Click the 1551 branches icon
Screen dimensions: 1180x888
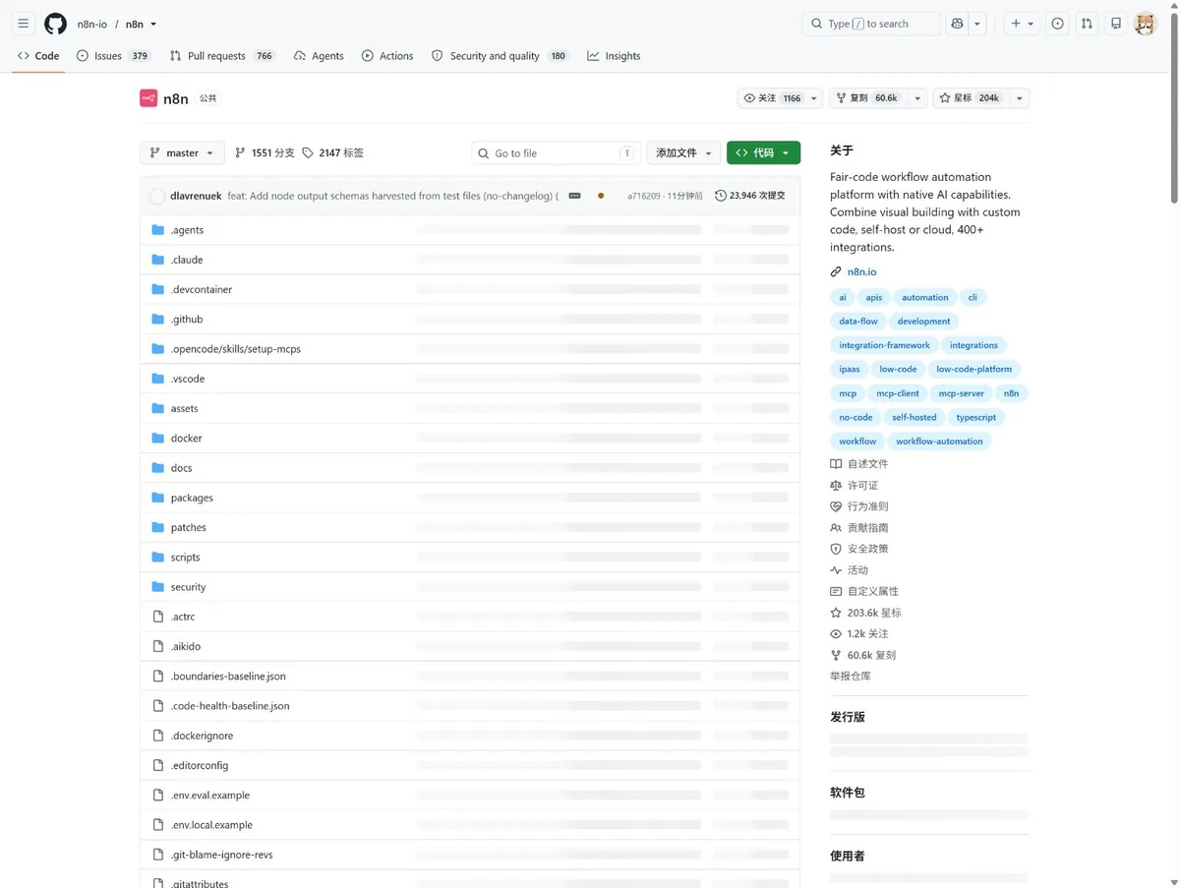pos(240,153)
